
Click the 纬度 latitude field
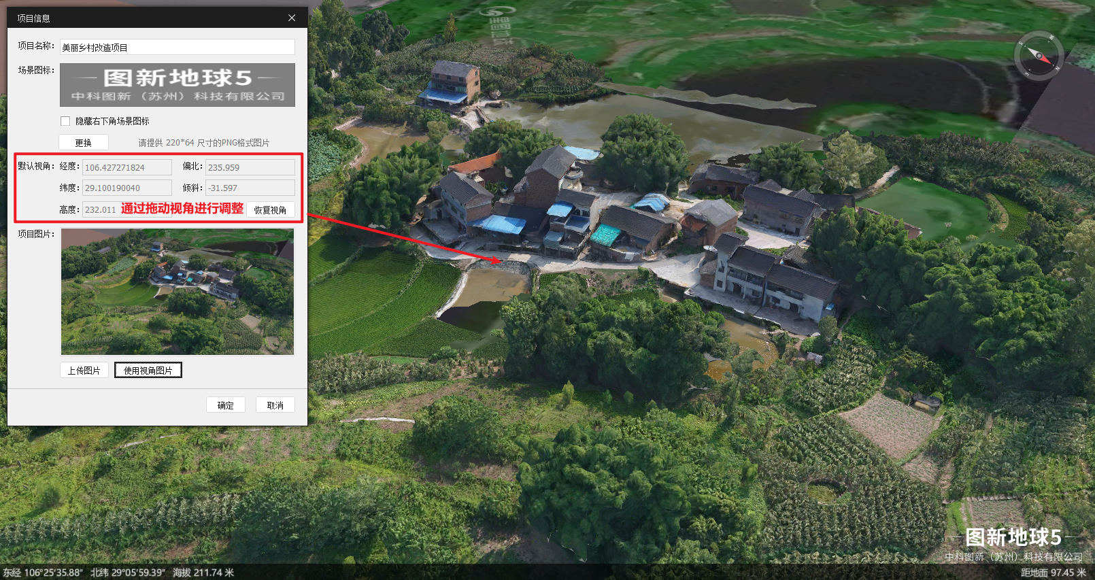(127, 188)
